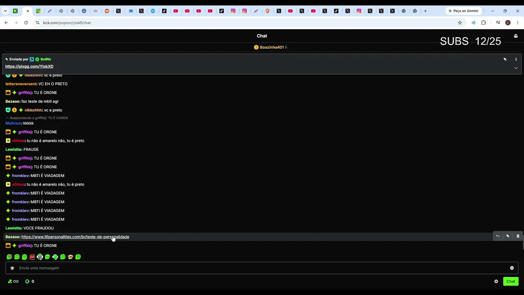This screenshot has width=524, height=295.
Task: Insert the red angry quick emote
Action: click(x=32, y=257)
